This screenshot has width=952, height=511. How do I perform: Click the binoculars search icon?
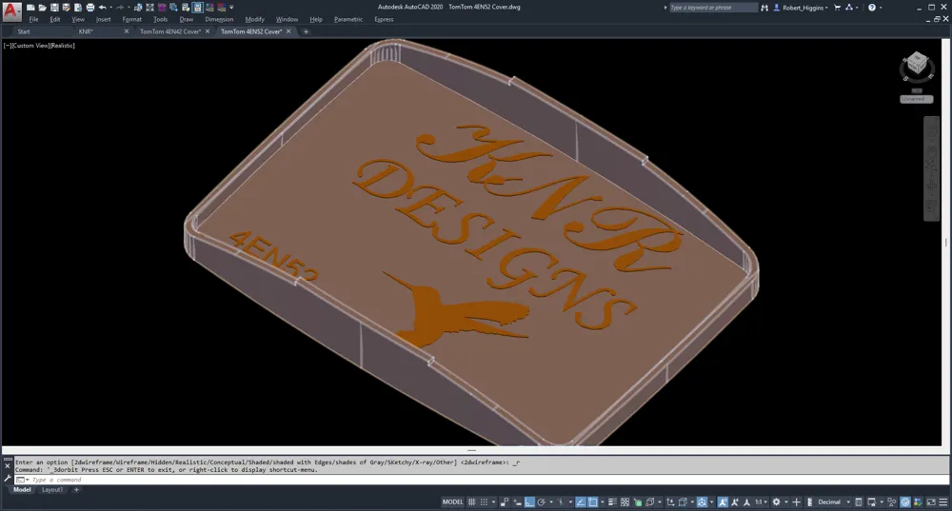(764, 8)
